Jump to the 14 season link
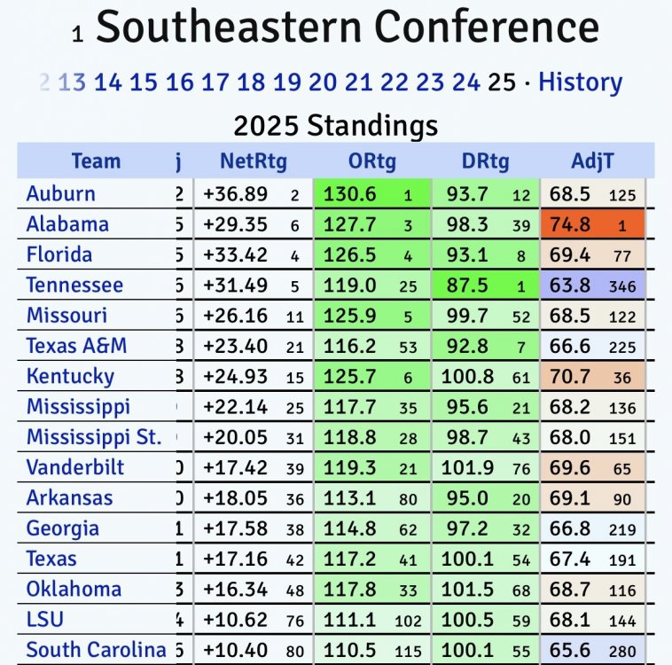This screenshot has width=672, height=665. [108, 82]
